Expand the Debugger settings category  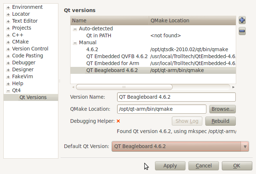(x=8, y=63)
